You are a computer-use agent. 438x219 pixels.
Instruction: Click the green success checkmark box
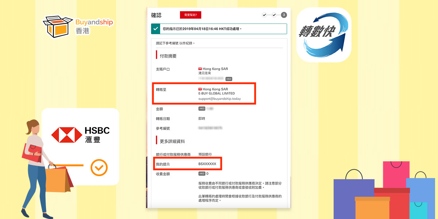(x=156, y=29)
